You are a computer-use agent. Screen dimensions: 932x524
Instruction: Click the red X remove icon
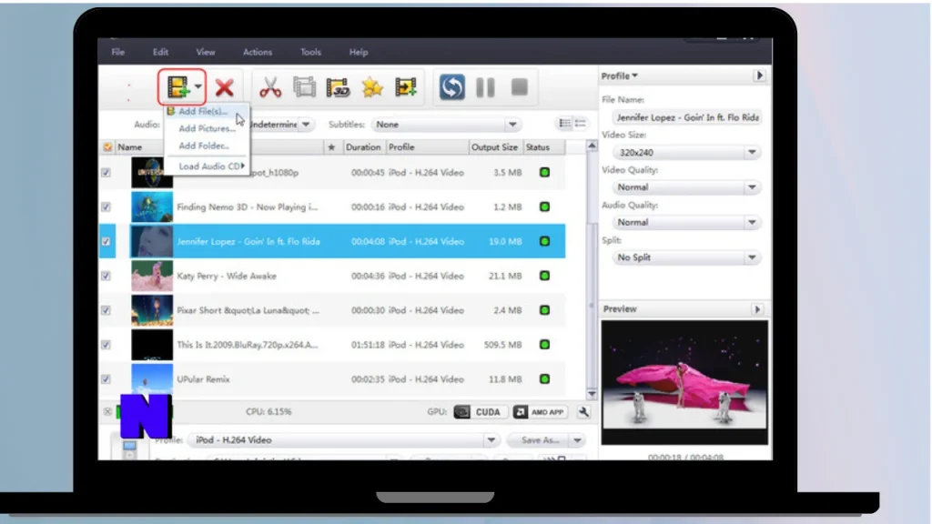click(224, 87)
